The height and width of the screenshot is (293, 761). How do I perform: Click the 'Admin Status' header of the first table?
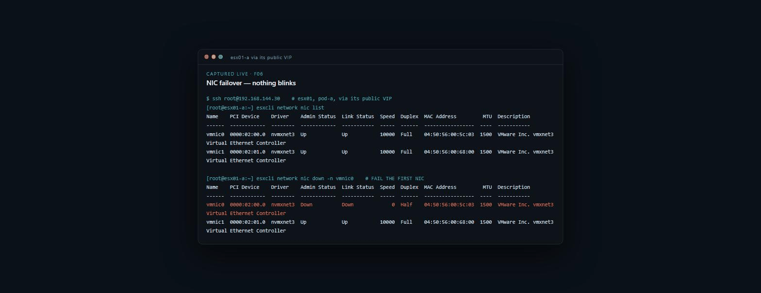click(318, 116)
